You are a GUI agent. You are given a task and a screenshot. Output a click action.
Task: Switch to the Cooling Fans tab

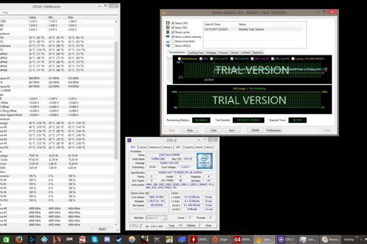[x=196, y=52]
